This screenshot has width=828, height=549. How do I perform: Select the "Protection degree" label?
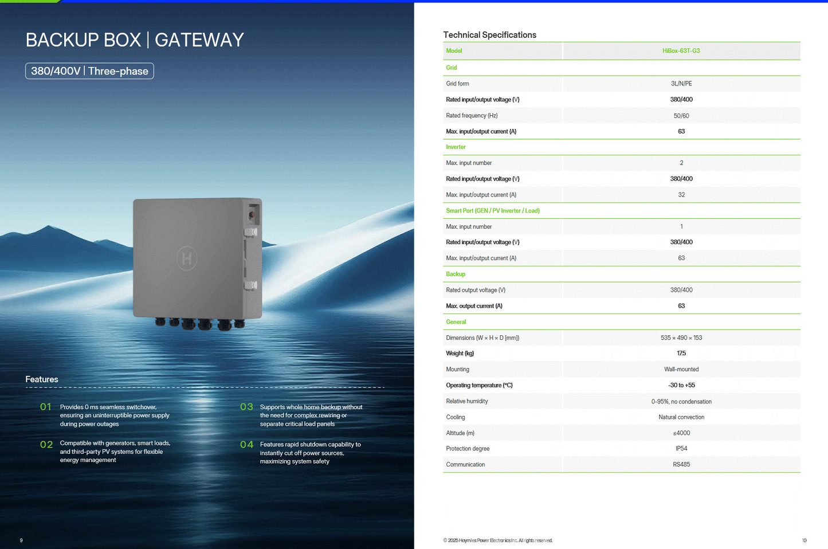[468, 449]
